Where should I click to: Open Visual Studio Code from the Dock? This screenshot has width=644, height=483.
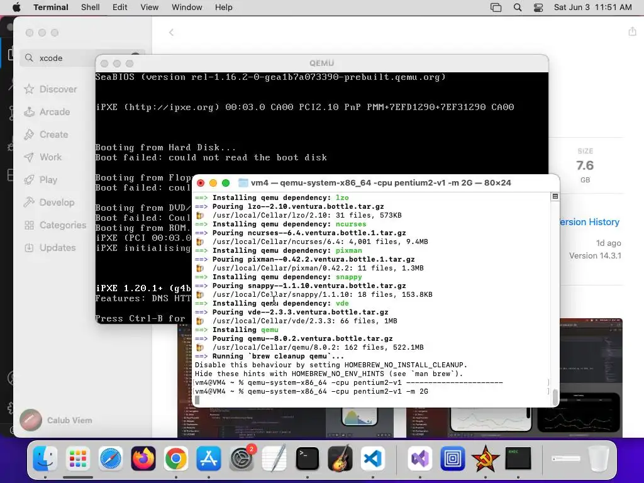372,458
